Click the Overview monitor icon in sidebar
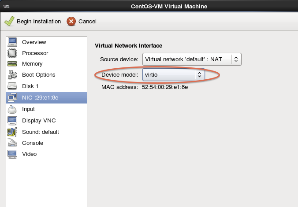The height and width of the screenshot is (207, 298). (x=12, y=42)
